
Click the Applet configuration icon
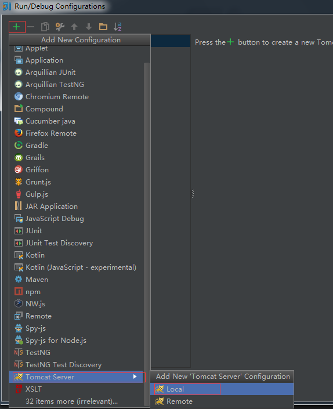coord(18,48)
